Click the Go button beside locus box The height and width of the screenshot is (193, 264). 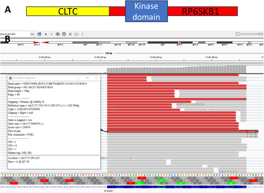pos(32,34)
